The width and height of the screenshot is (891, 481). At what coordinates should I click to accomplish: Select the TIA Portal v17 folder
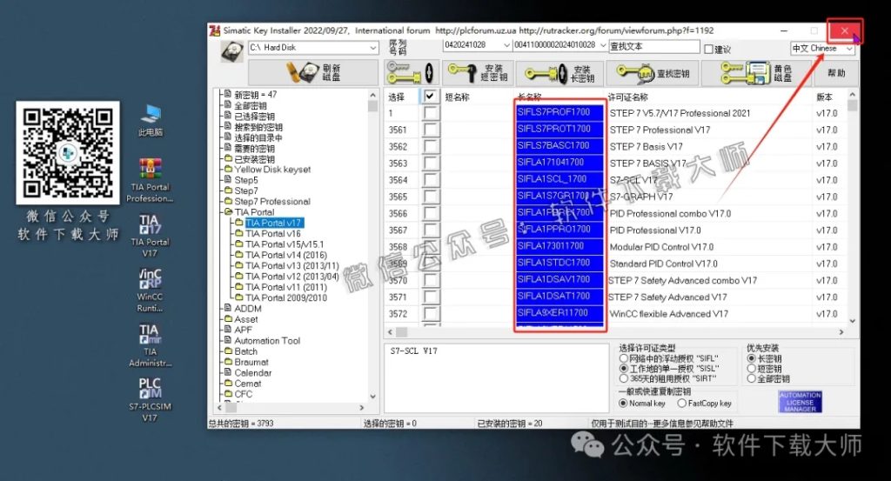(x=273, y=223)
